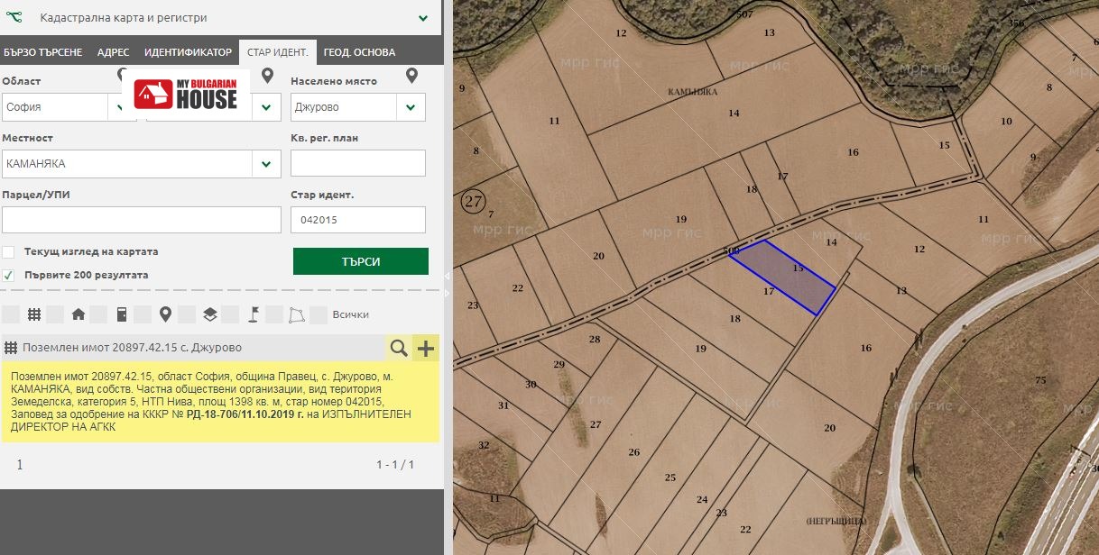Enable 'Текущ изглед на картата' checkbox
The width and height of the screenshot is (1099, 555).
8,252
